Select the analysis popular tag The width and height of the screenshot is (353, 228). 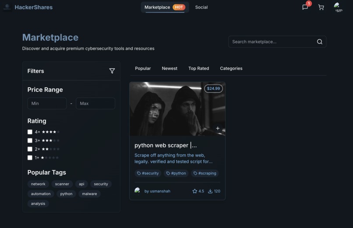click(x=38, y=204)
